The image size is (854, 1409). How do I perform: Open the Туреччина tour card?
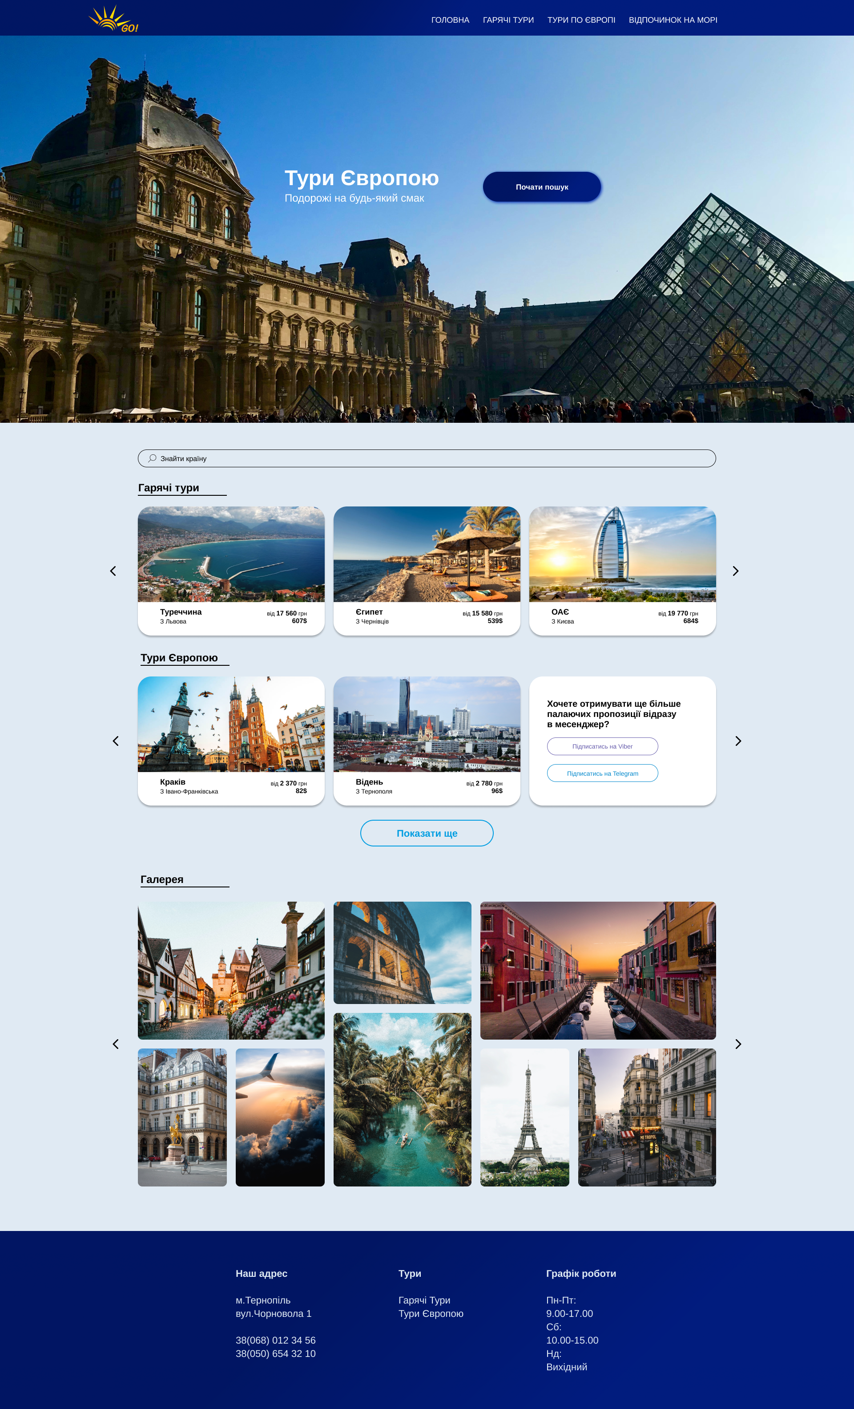pos(231,571)
